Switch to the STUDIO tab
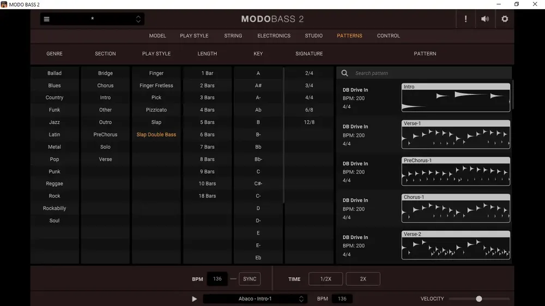This screenshot has height=306, width=545. coord(314,36)
